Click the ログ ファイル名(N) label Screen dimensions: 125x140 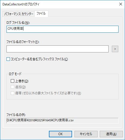point(18,23)
